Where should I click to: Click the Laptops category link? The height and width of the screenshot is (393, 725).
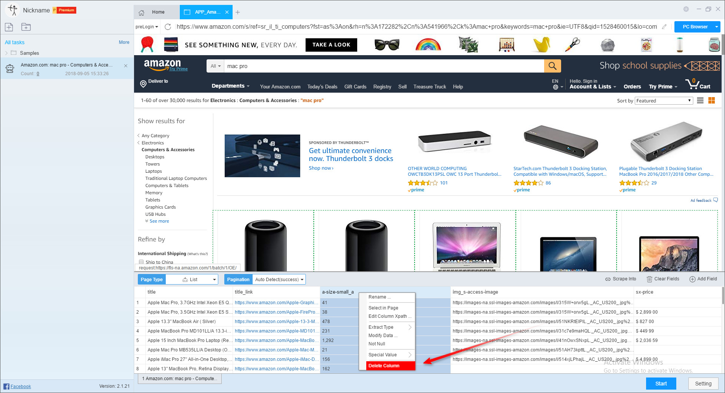point(154,171)
